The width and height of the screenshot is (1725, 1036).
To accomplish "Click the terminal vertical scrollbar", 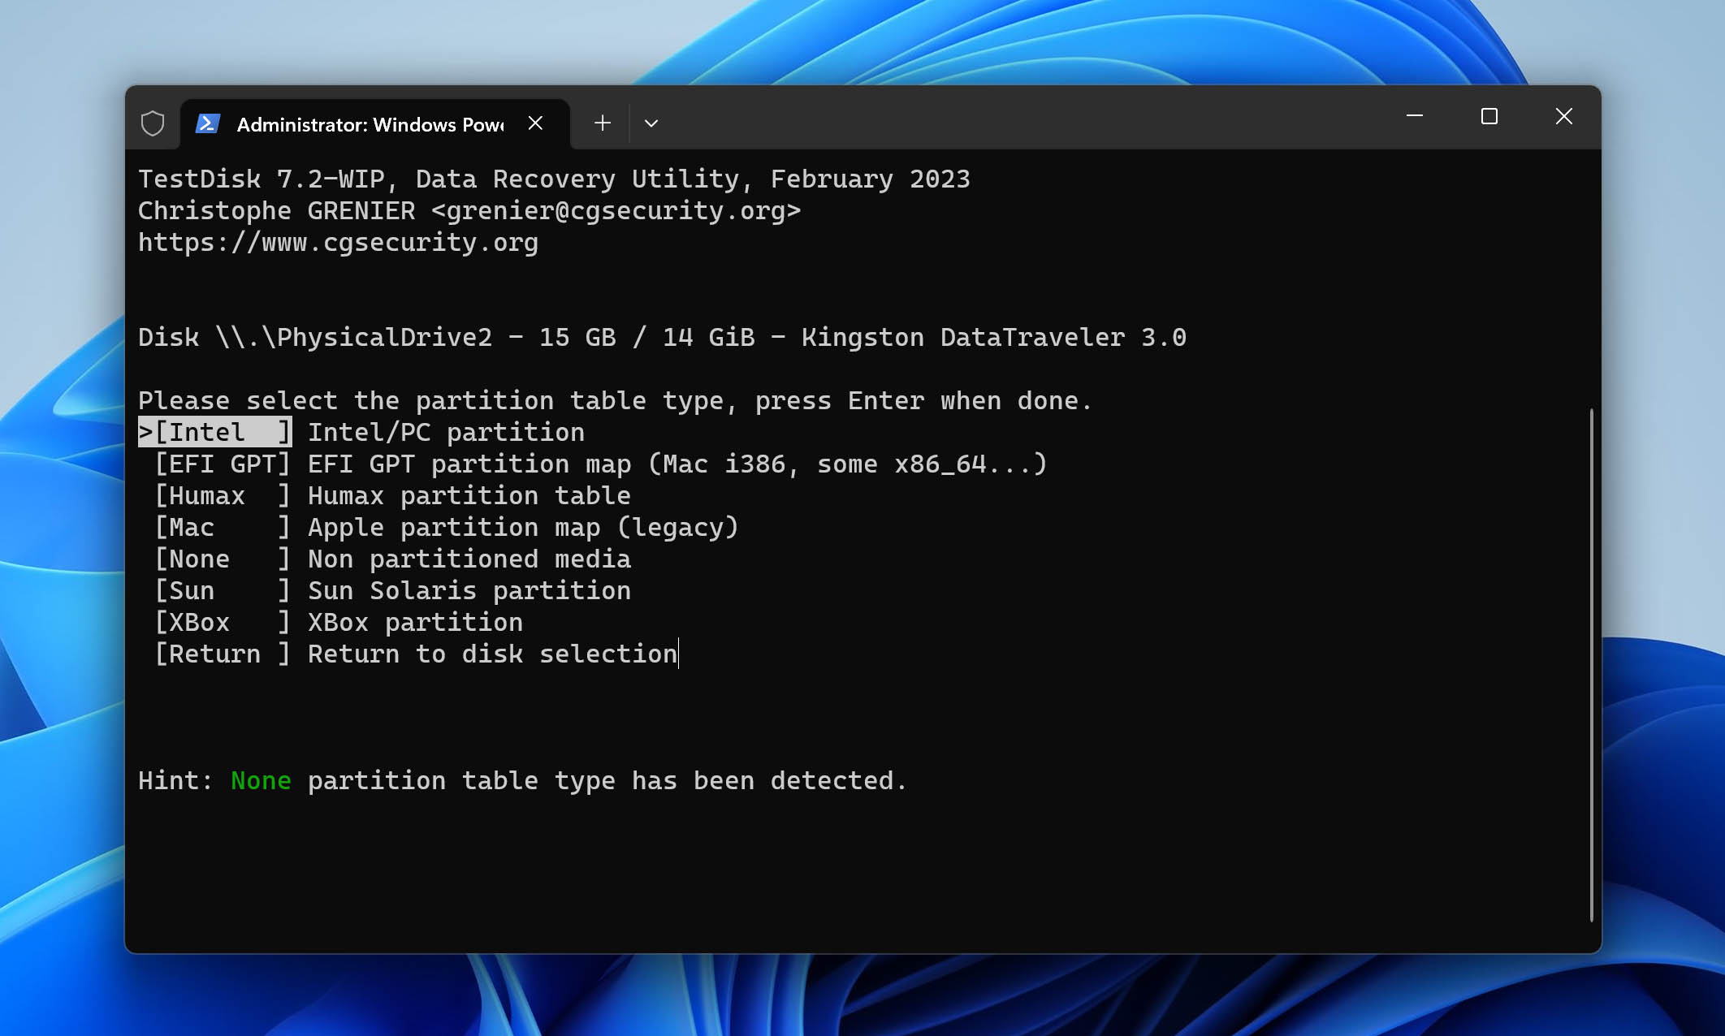I will (1591, 664).
